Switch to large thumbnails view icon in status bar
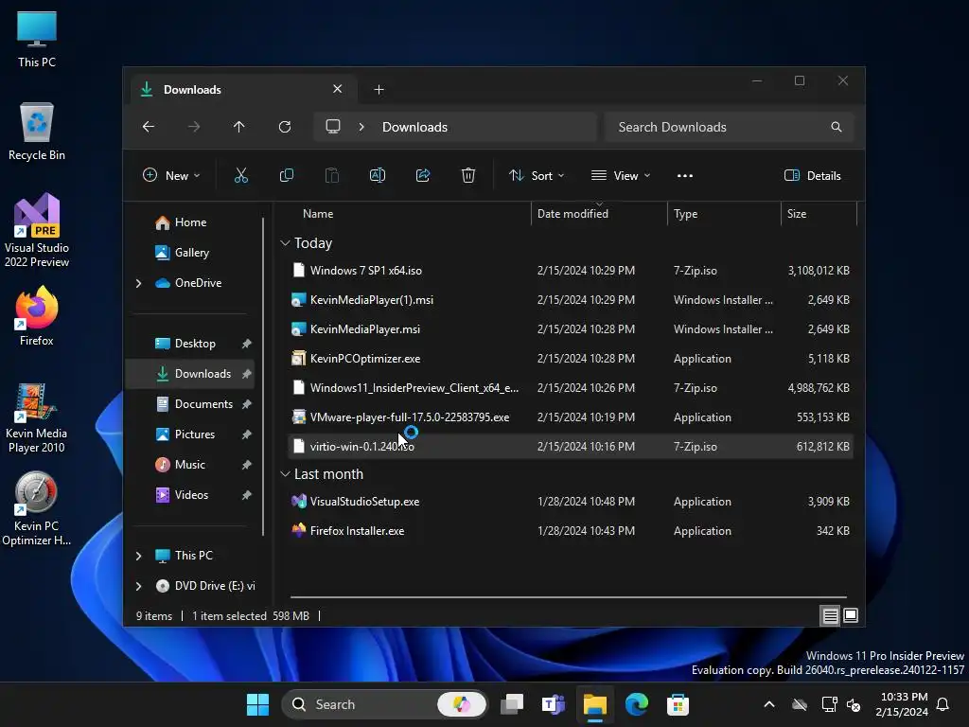The height and width of the screenshot is (727, 969). (x=851, y=615)
